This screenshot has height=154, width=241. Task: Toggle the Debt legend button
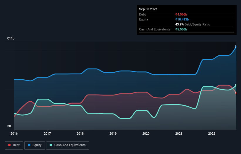(14, 145)
